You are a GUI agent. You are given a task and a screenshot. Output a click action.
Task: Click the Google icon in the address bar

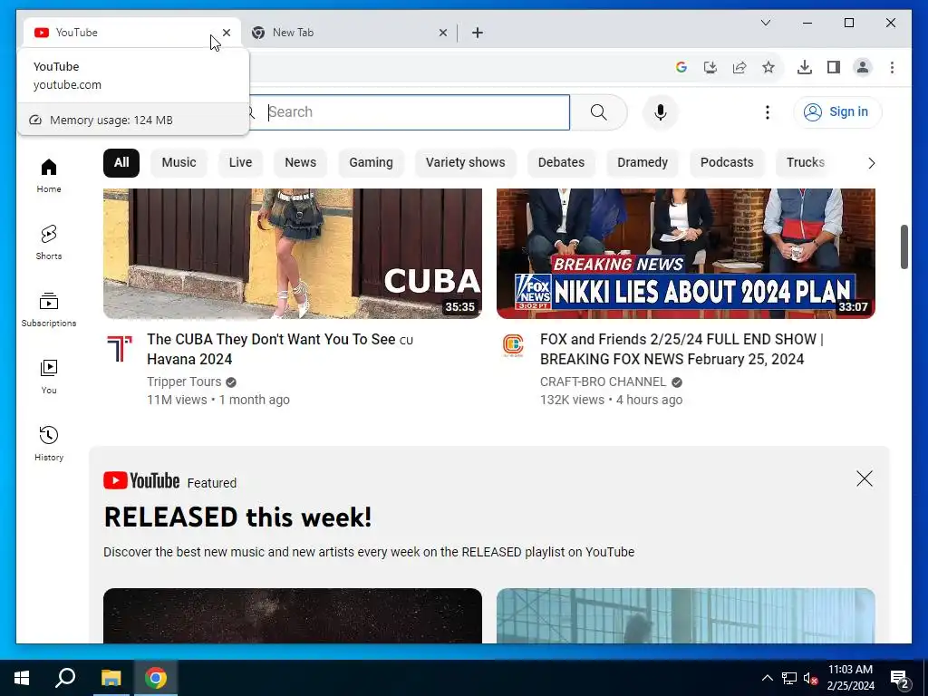pyautogui.click(x=681, y=67)
